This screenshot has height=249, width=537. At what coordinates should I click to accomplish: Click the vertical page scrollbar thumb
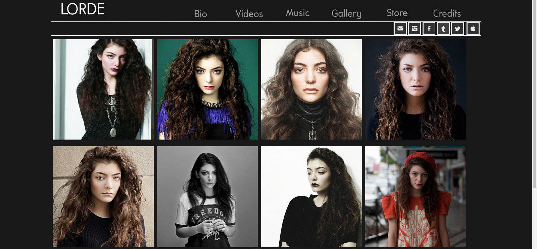(x=535, y=94)
